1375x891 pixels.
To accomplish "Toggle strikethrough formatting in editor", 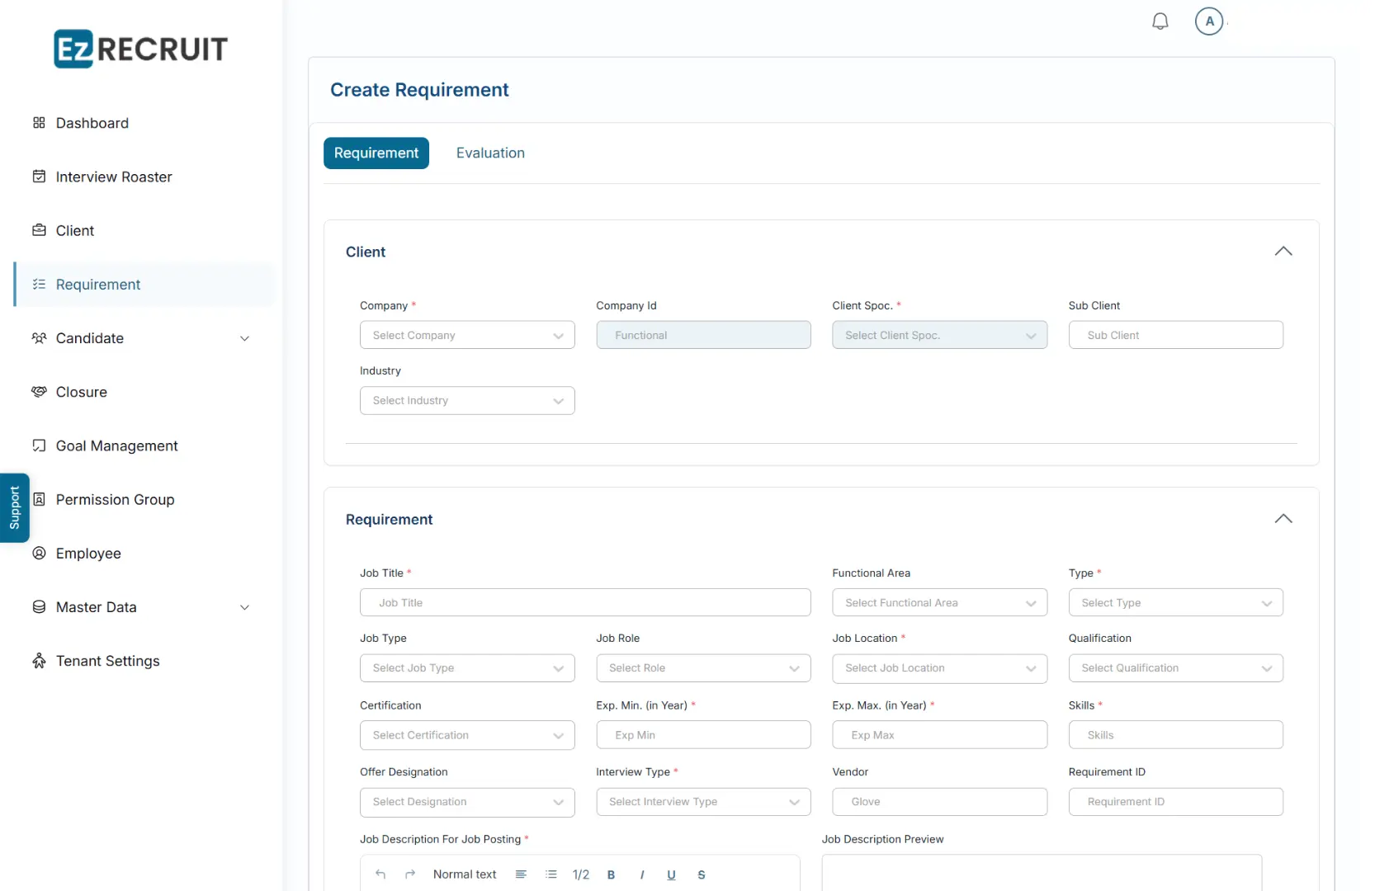I will pyautogui.click(x=702, y=874).
